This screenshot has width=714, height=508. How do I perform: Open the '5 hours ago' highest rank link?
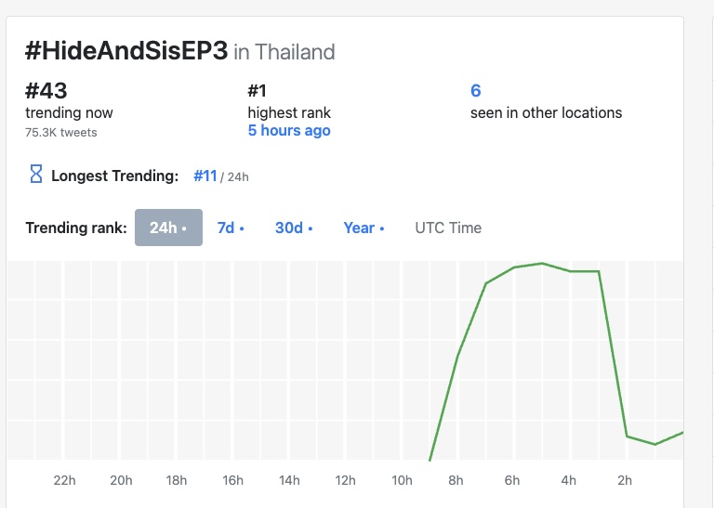point(289,131)
